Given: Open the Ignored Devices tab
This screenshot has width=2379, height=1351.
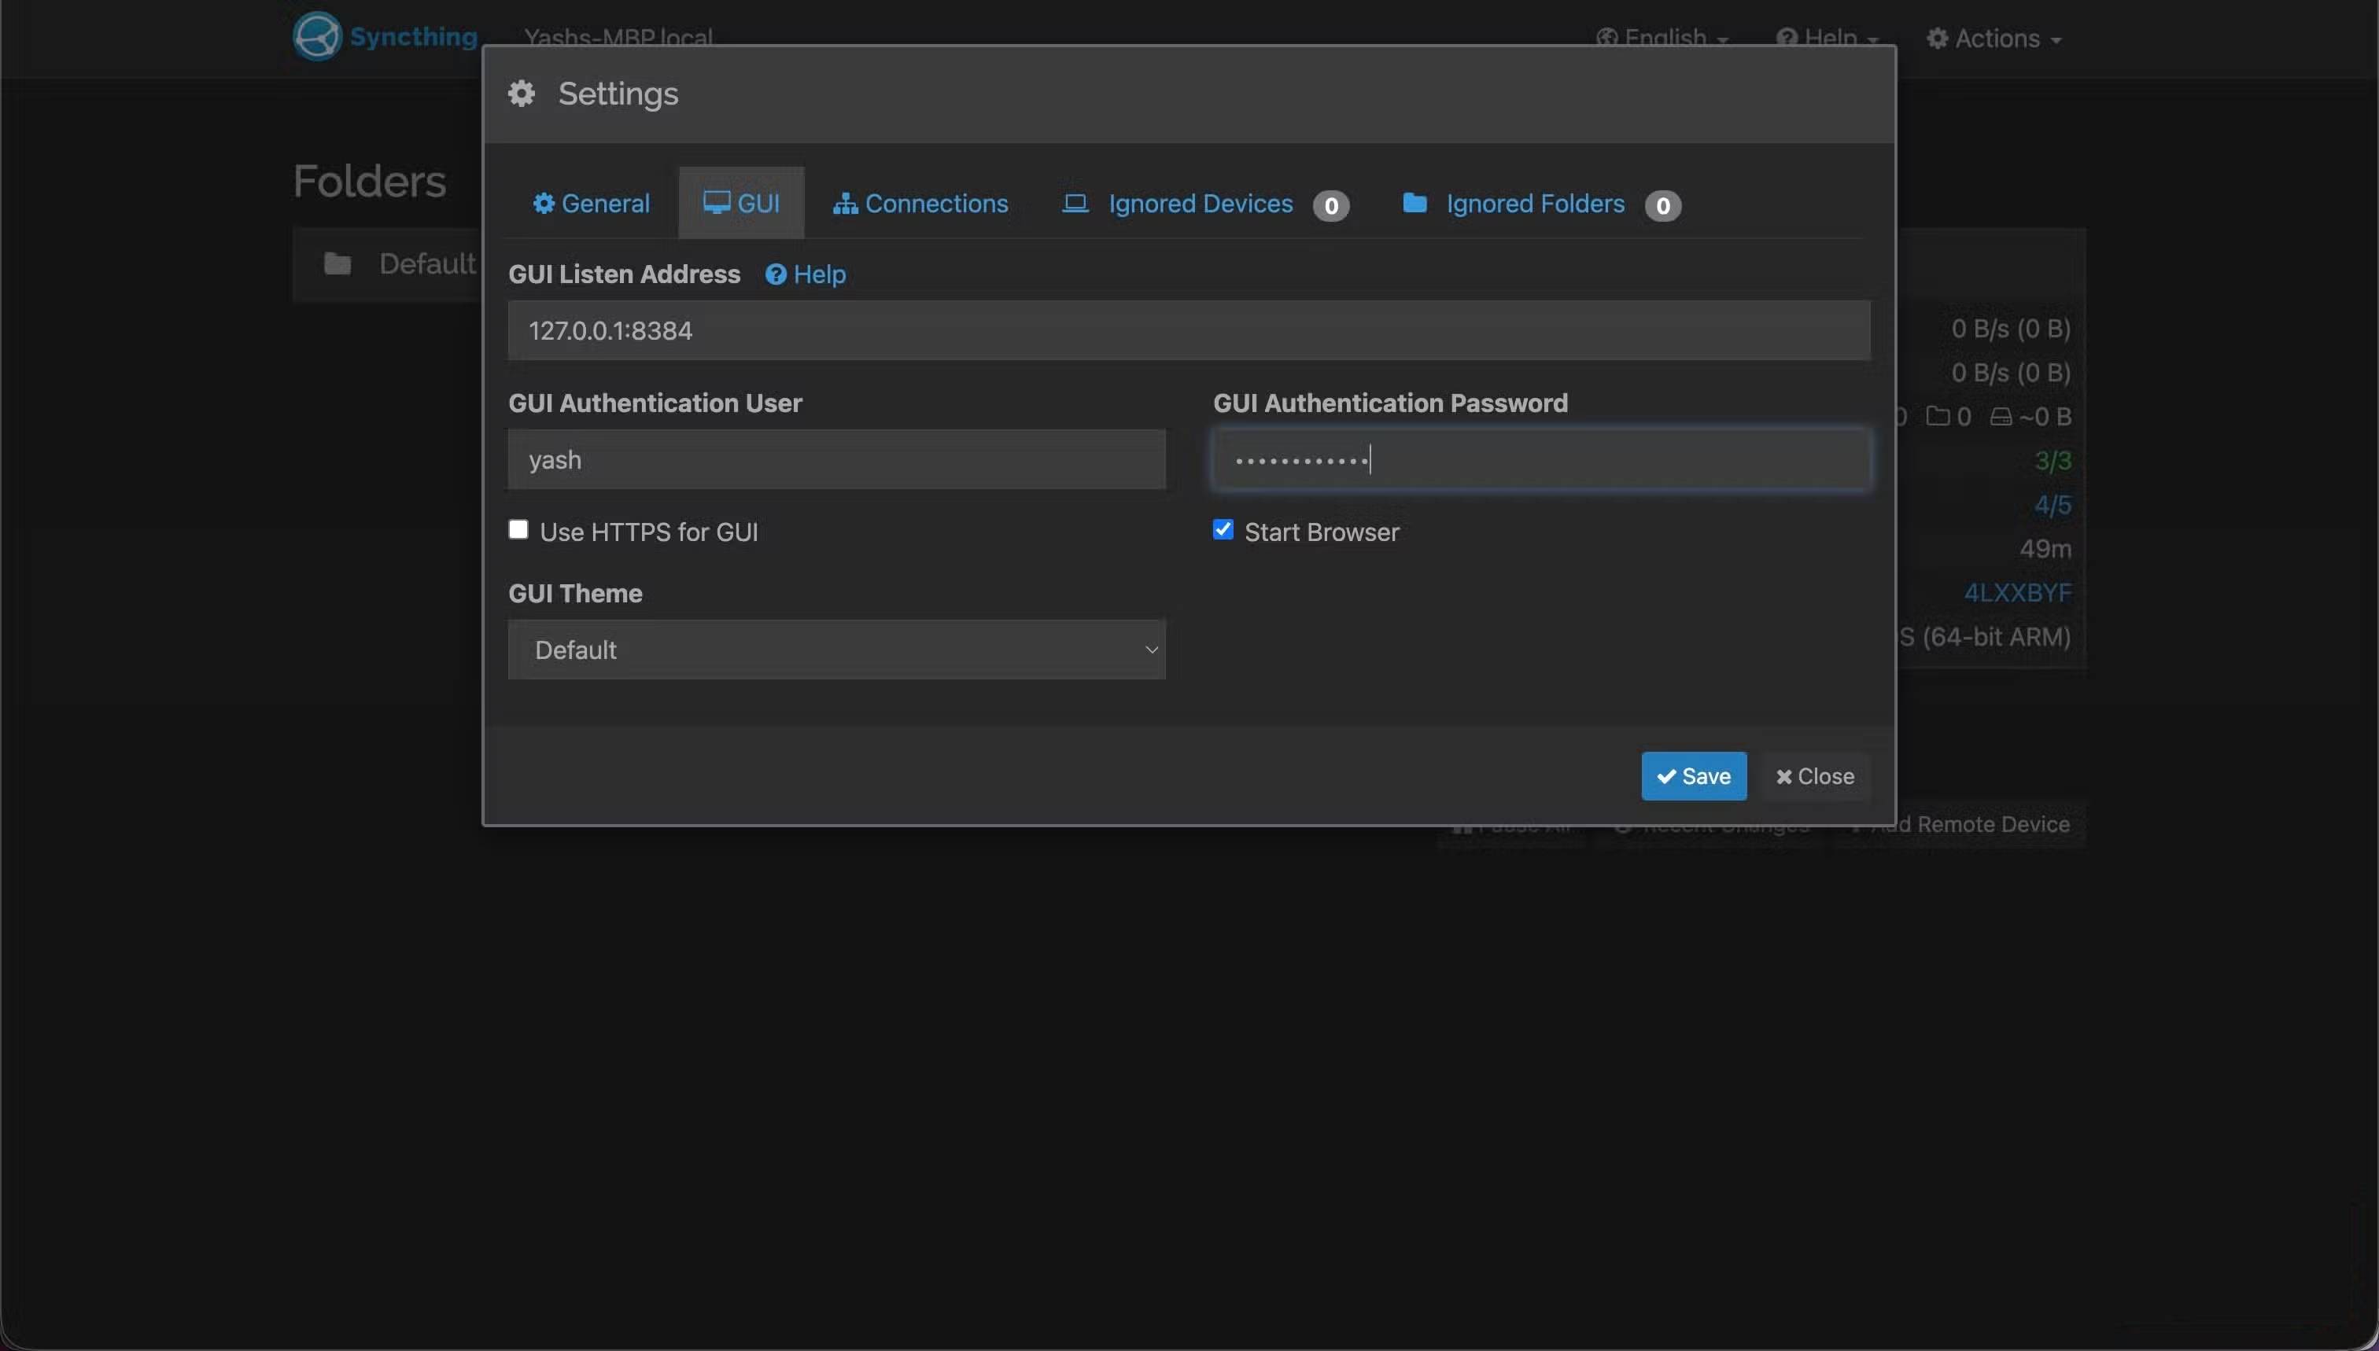Looking at the screenshot, I should click(x=1201, y=203).
